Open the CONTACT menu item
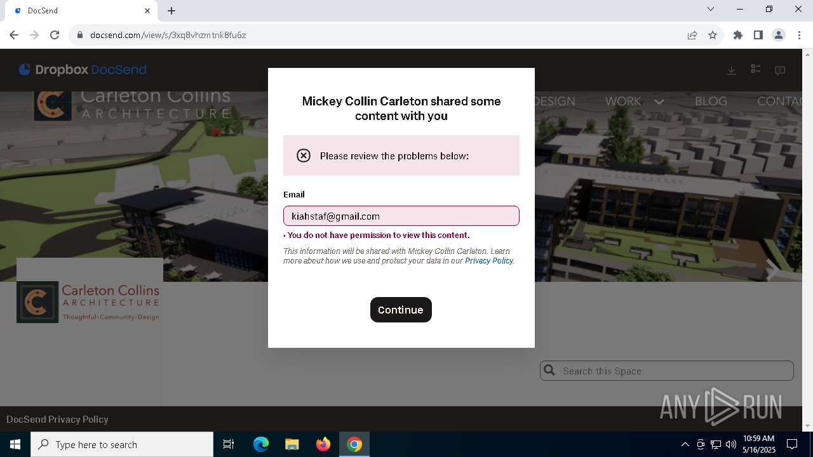This screenshot has width=813, height=457. [x=779, y=102]
